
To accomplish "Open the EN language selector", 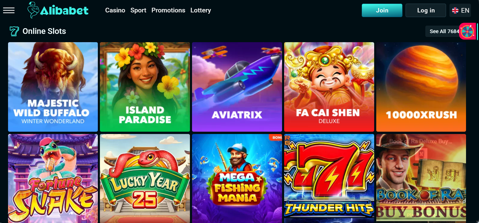I will (x=460, y=10).
